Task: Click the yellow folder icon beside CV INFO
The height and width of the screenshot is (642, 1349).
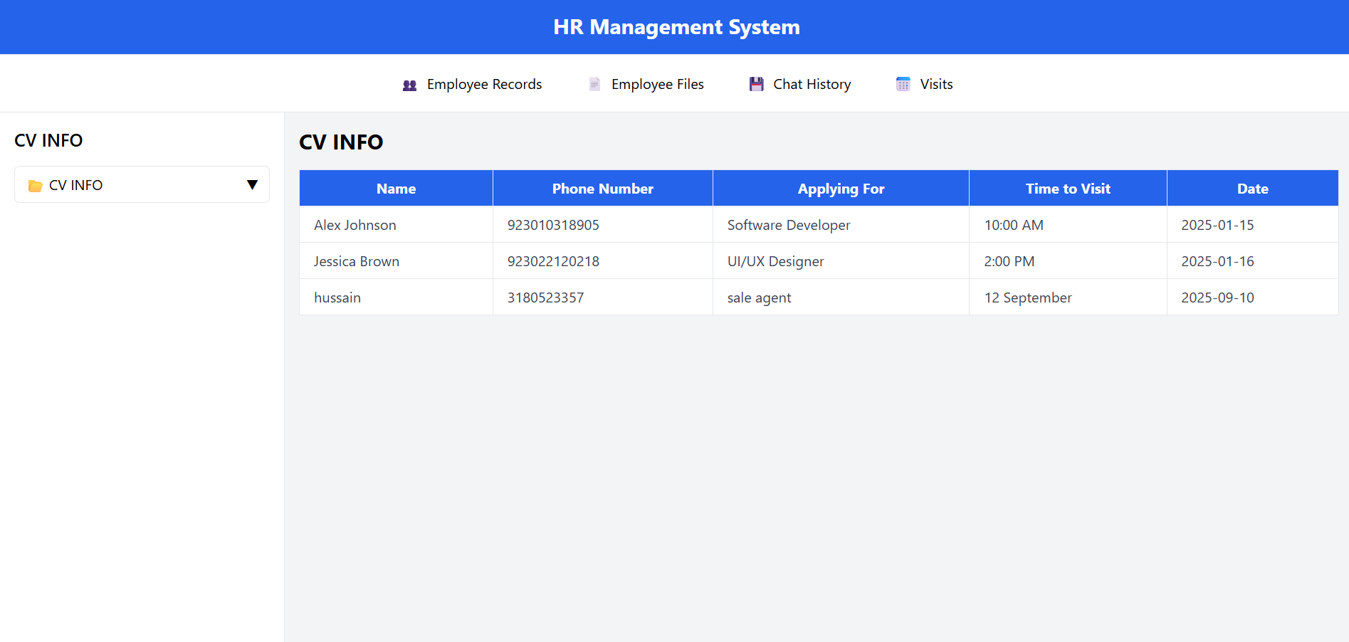Action: tap(36, 185)
